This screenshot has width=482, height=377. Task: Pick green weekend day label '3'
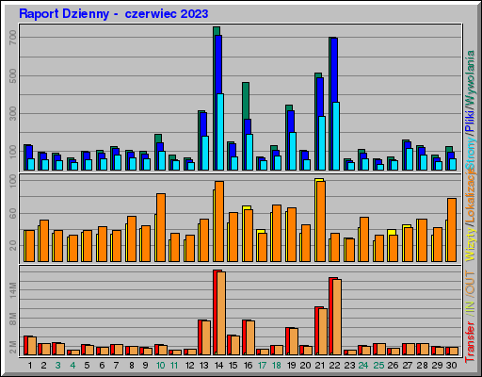pyautogui.click(x=57, y=366)
